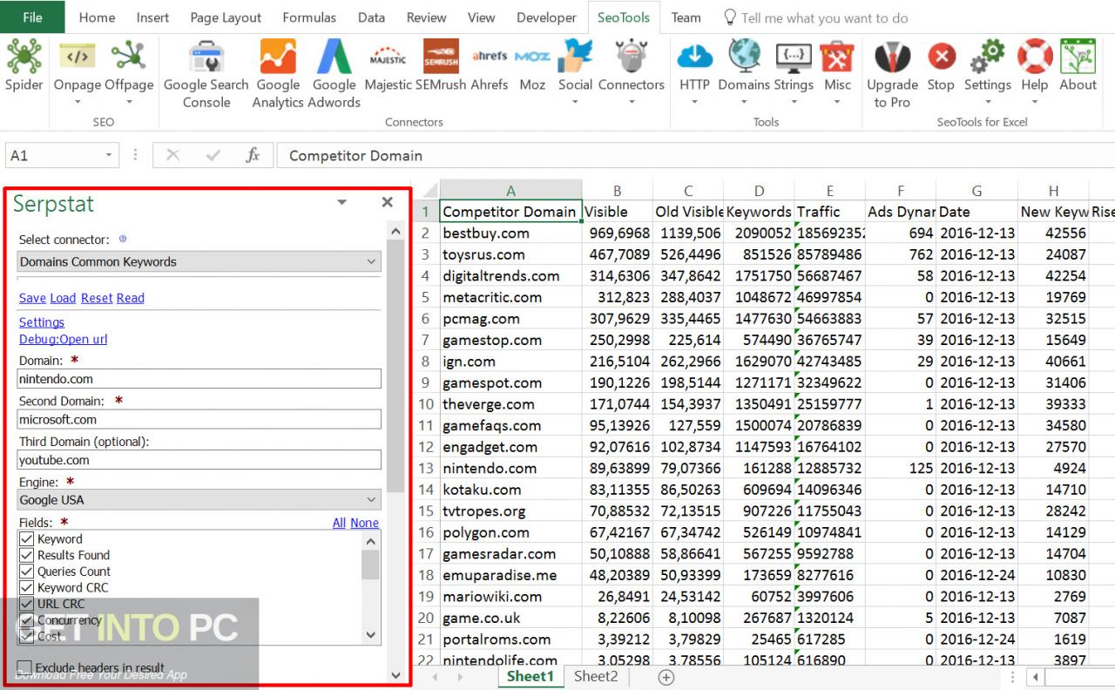Image resolution: width=1115 pixels, height=690 pixels.
Task: Toggle the Queries Count checkbox
Action: pyautogui.click(x=26, y=572)
